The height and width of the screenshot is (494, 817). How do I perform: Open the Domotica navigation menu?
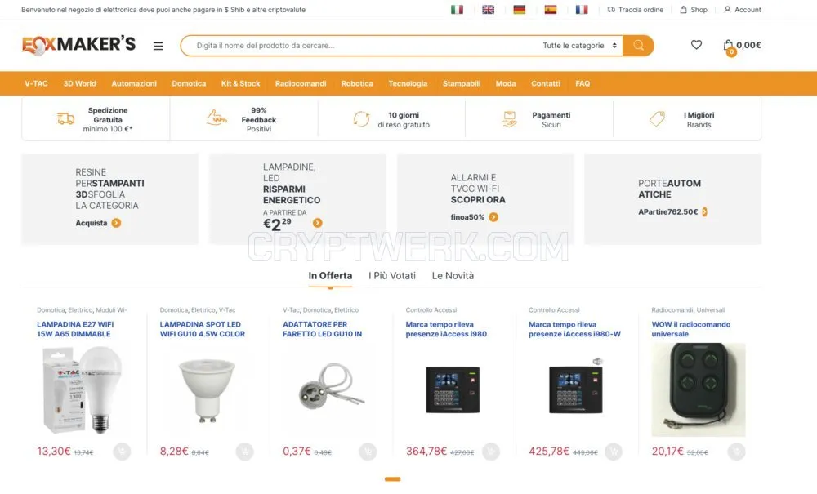click(189, 83)
